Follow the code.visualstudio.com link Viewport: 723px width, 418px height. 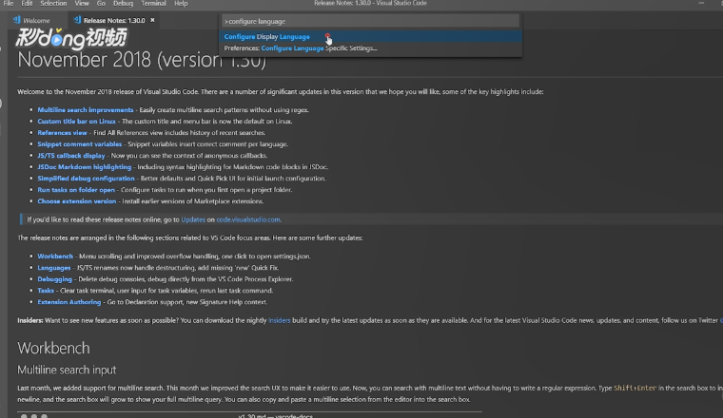tap(248, 219)
